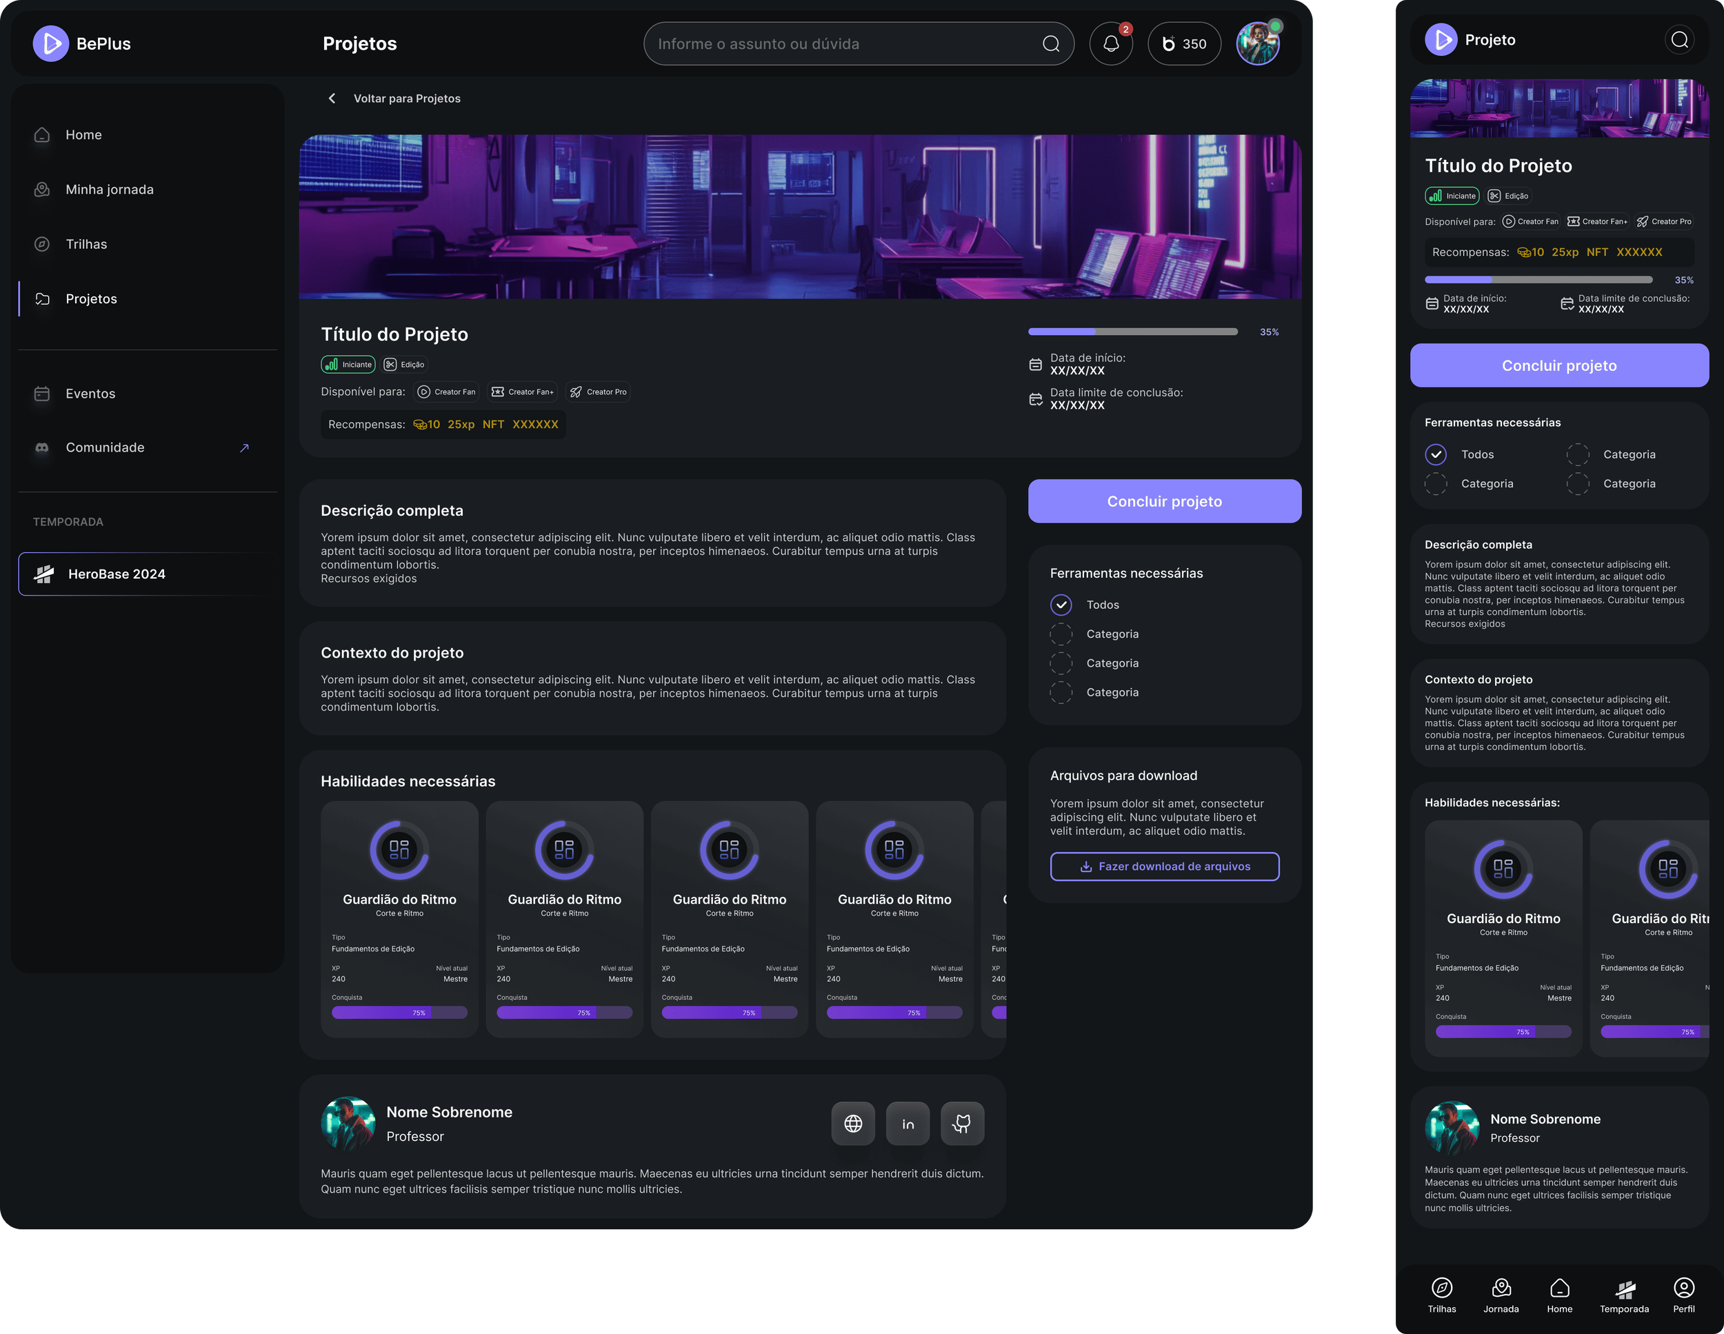Tap Perfil icon in mobile bottom bar
Image resolution: width=1724 pixels, height=1334 pixels.
(x=1683, y=1288)
